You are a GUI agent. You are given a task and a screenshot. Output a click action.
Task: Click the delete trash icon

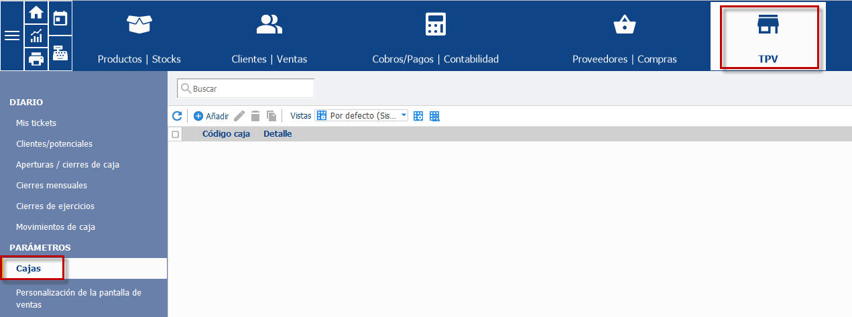(255, 116)
